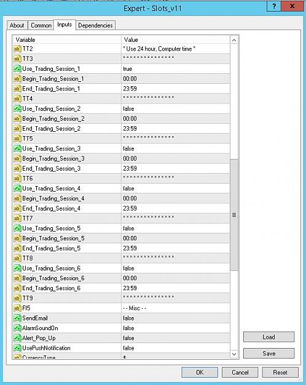This screenshot has width=306, height=385.
Task: Select the TT8 variable row name
Action: tap(28, 258)
